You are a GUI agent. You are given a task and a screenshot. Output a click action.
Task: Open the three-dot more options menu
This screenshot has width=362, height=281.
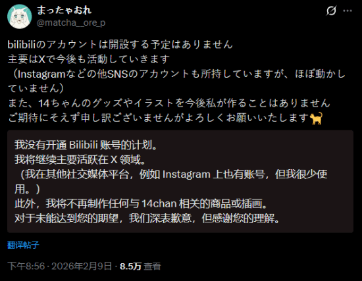pos(348,11)
